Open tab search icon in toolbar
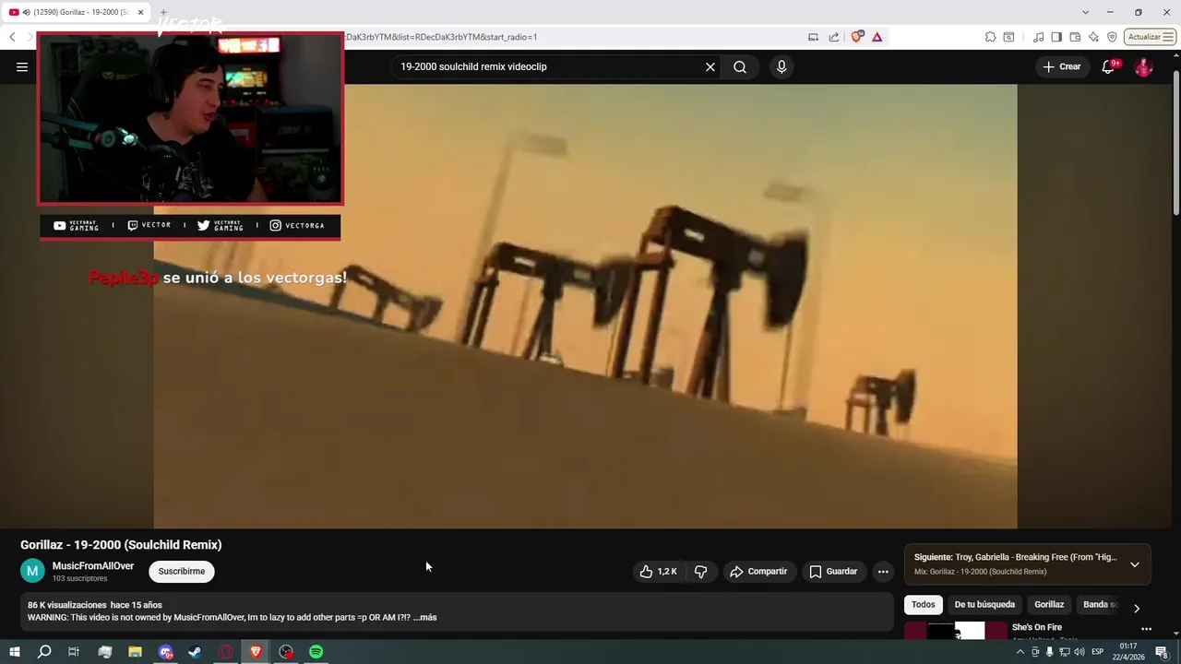This screenshot has width=1181, height=664. pyautogui.click(x=1008, y=37)
